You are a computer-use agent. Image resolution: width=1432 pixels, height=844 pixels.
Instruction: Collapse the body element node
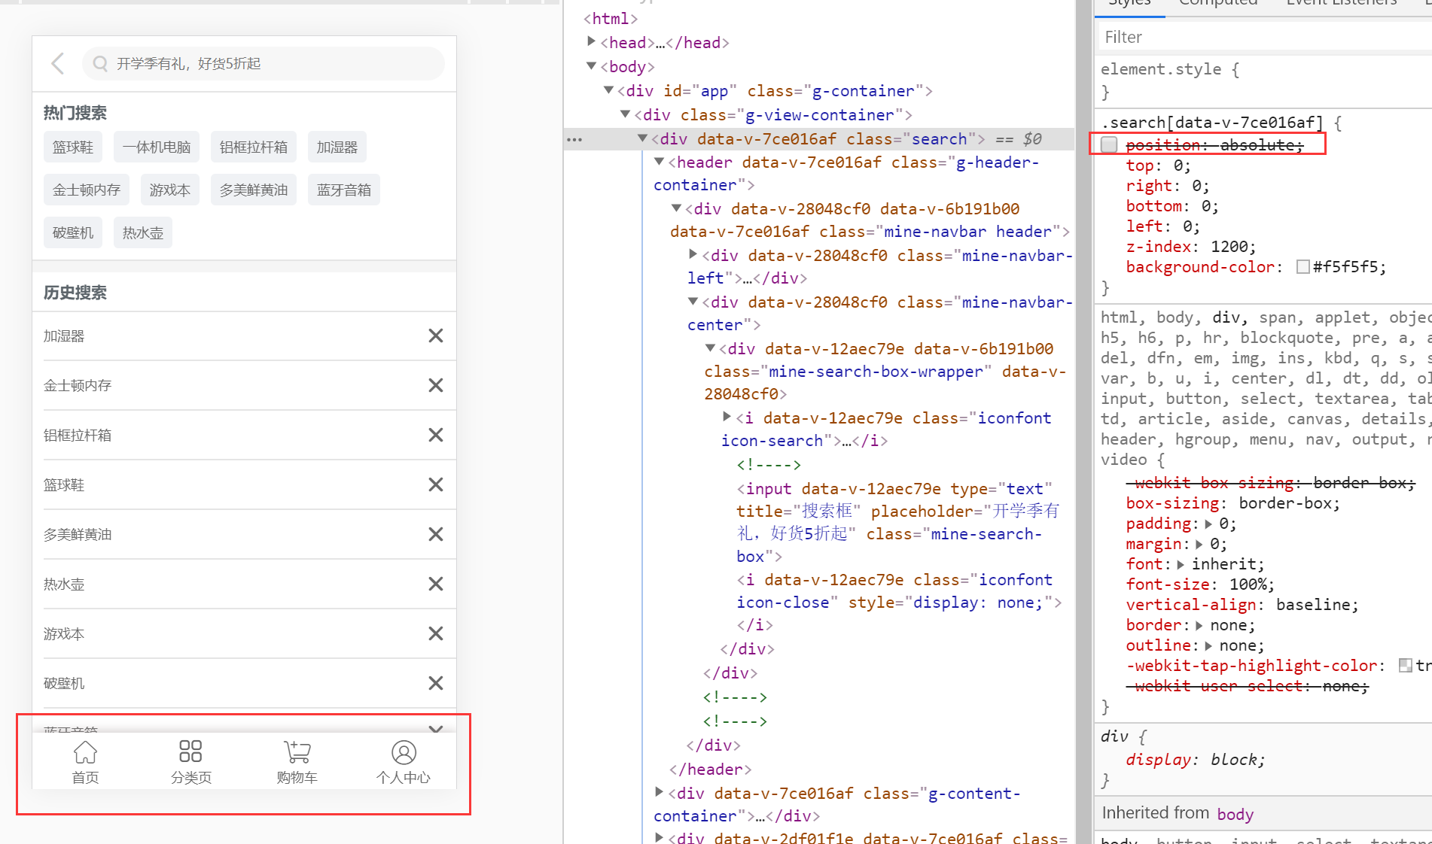(x=591, y=66)
